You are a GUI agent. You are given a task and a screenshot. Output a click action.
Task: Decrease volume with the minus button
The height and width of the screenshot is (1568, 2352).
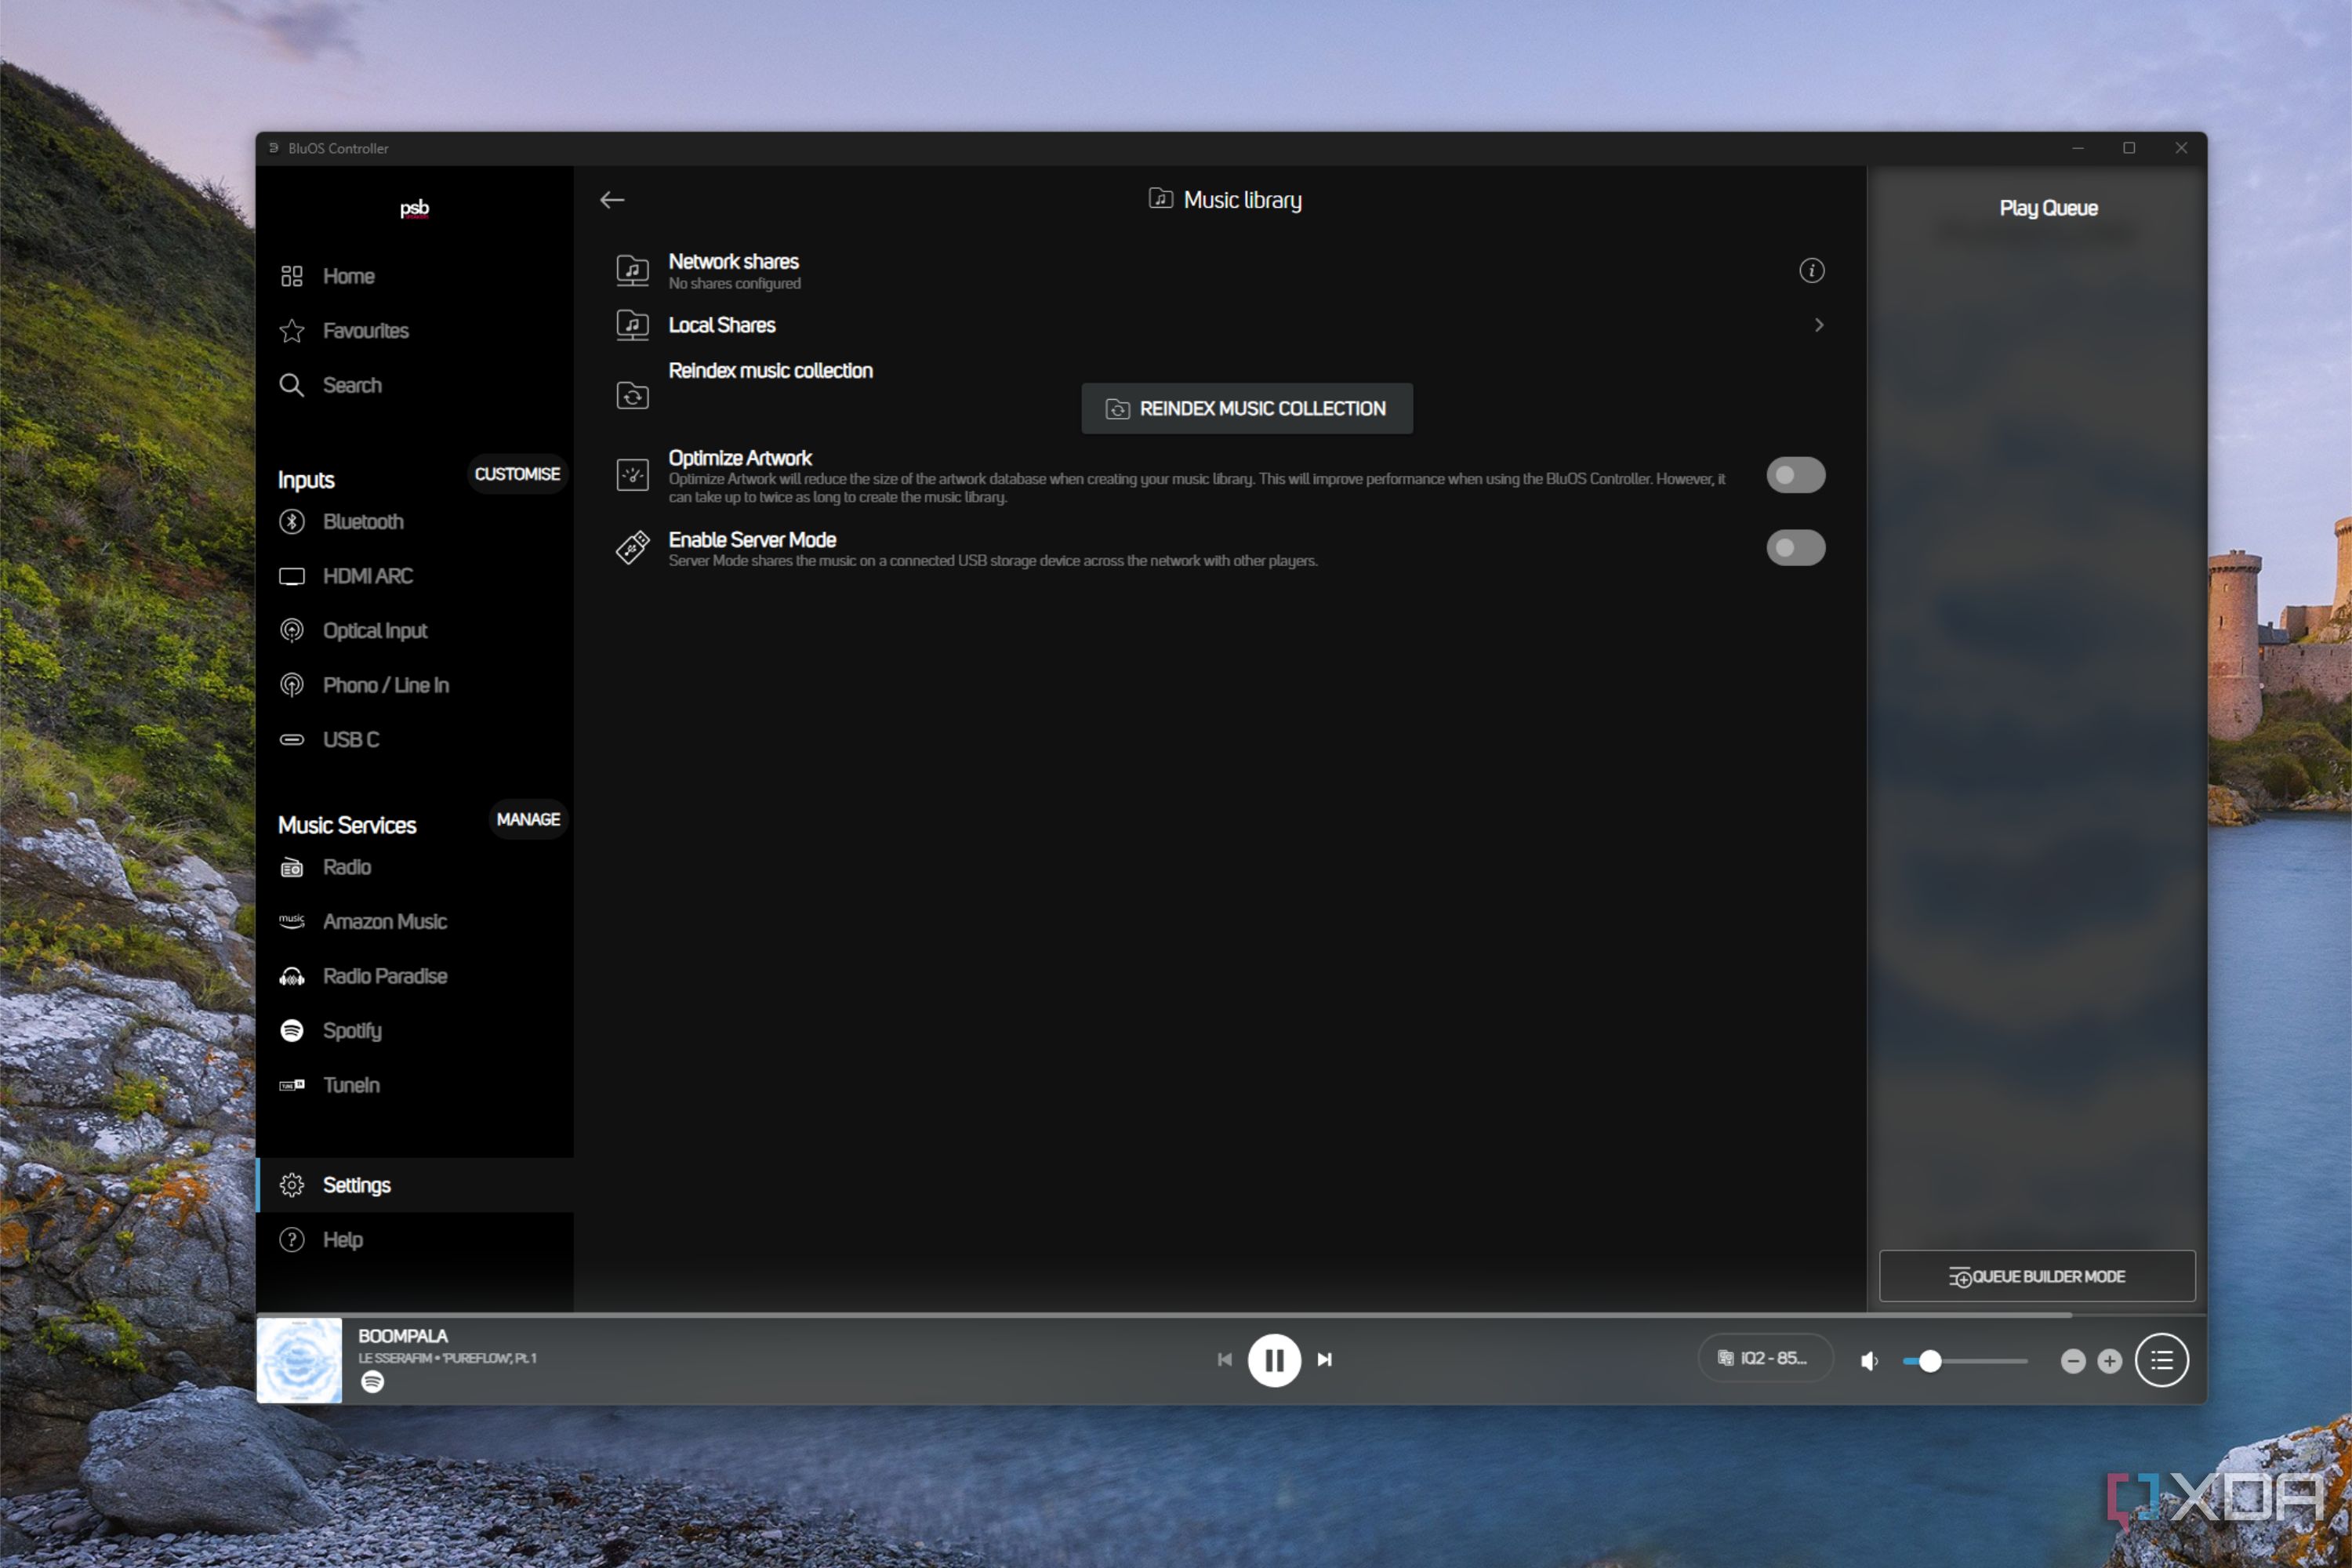click(x=2073, y=1361)
